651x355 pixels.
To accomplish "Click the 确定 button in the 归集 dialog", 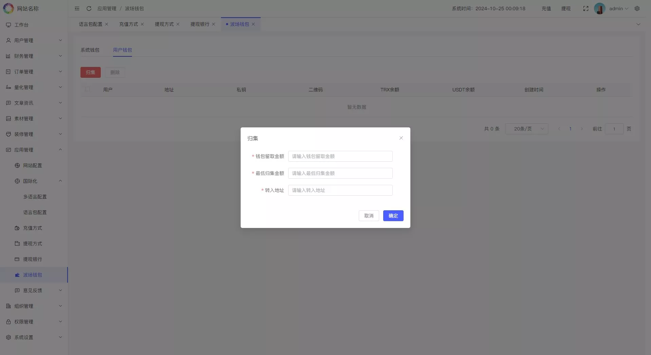I will (x=393, y=216).
